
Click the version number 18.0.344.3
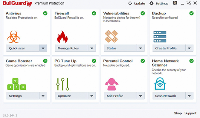click(x=10, y=115)
